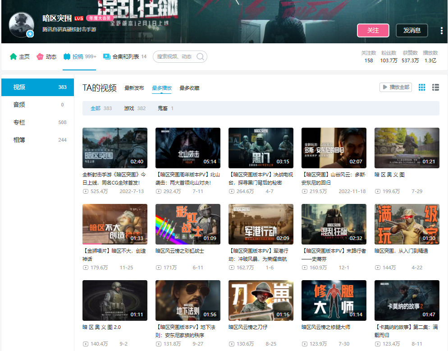Click the 合集和列表 playlist icon
The image size is (448, 351).
[106, 57]
